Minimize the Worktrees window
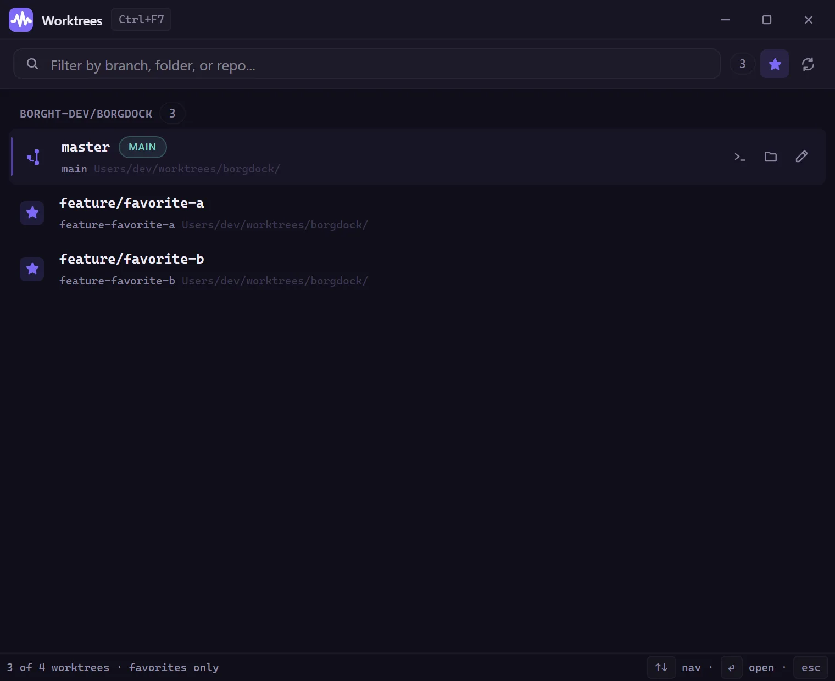Image resolution: width=835 pixels, height=681 pixels. coord(725,20)
